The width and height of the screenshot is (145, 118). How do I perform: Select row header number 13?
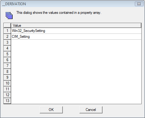coord(7,101)
